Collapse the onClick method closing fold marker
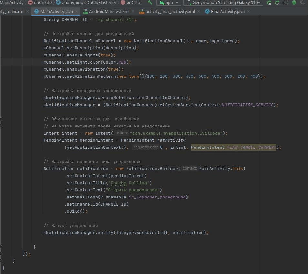 click(x=2, y=247)
